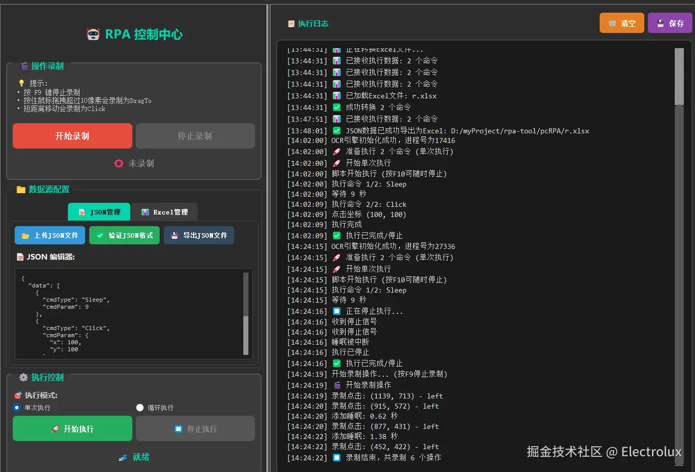Open the JSON管理 tab
This screenshot has width=695, height=472.
click(x=99, y=212)
